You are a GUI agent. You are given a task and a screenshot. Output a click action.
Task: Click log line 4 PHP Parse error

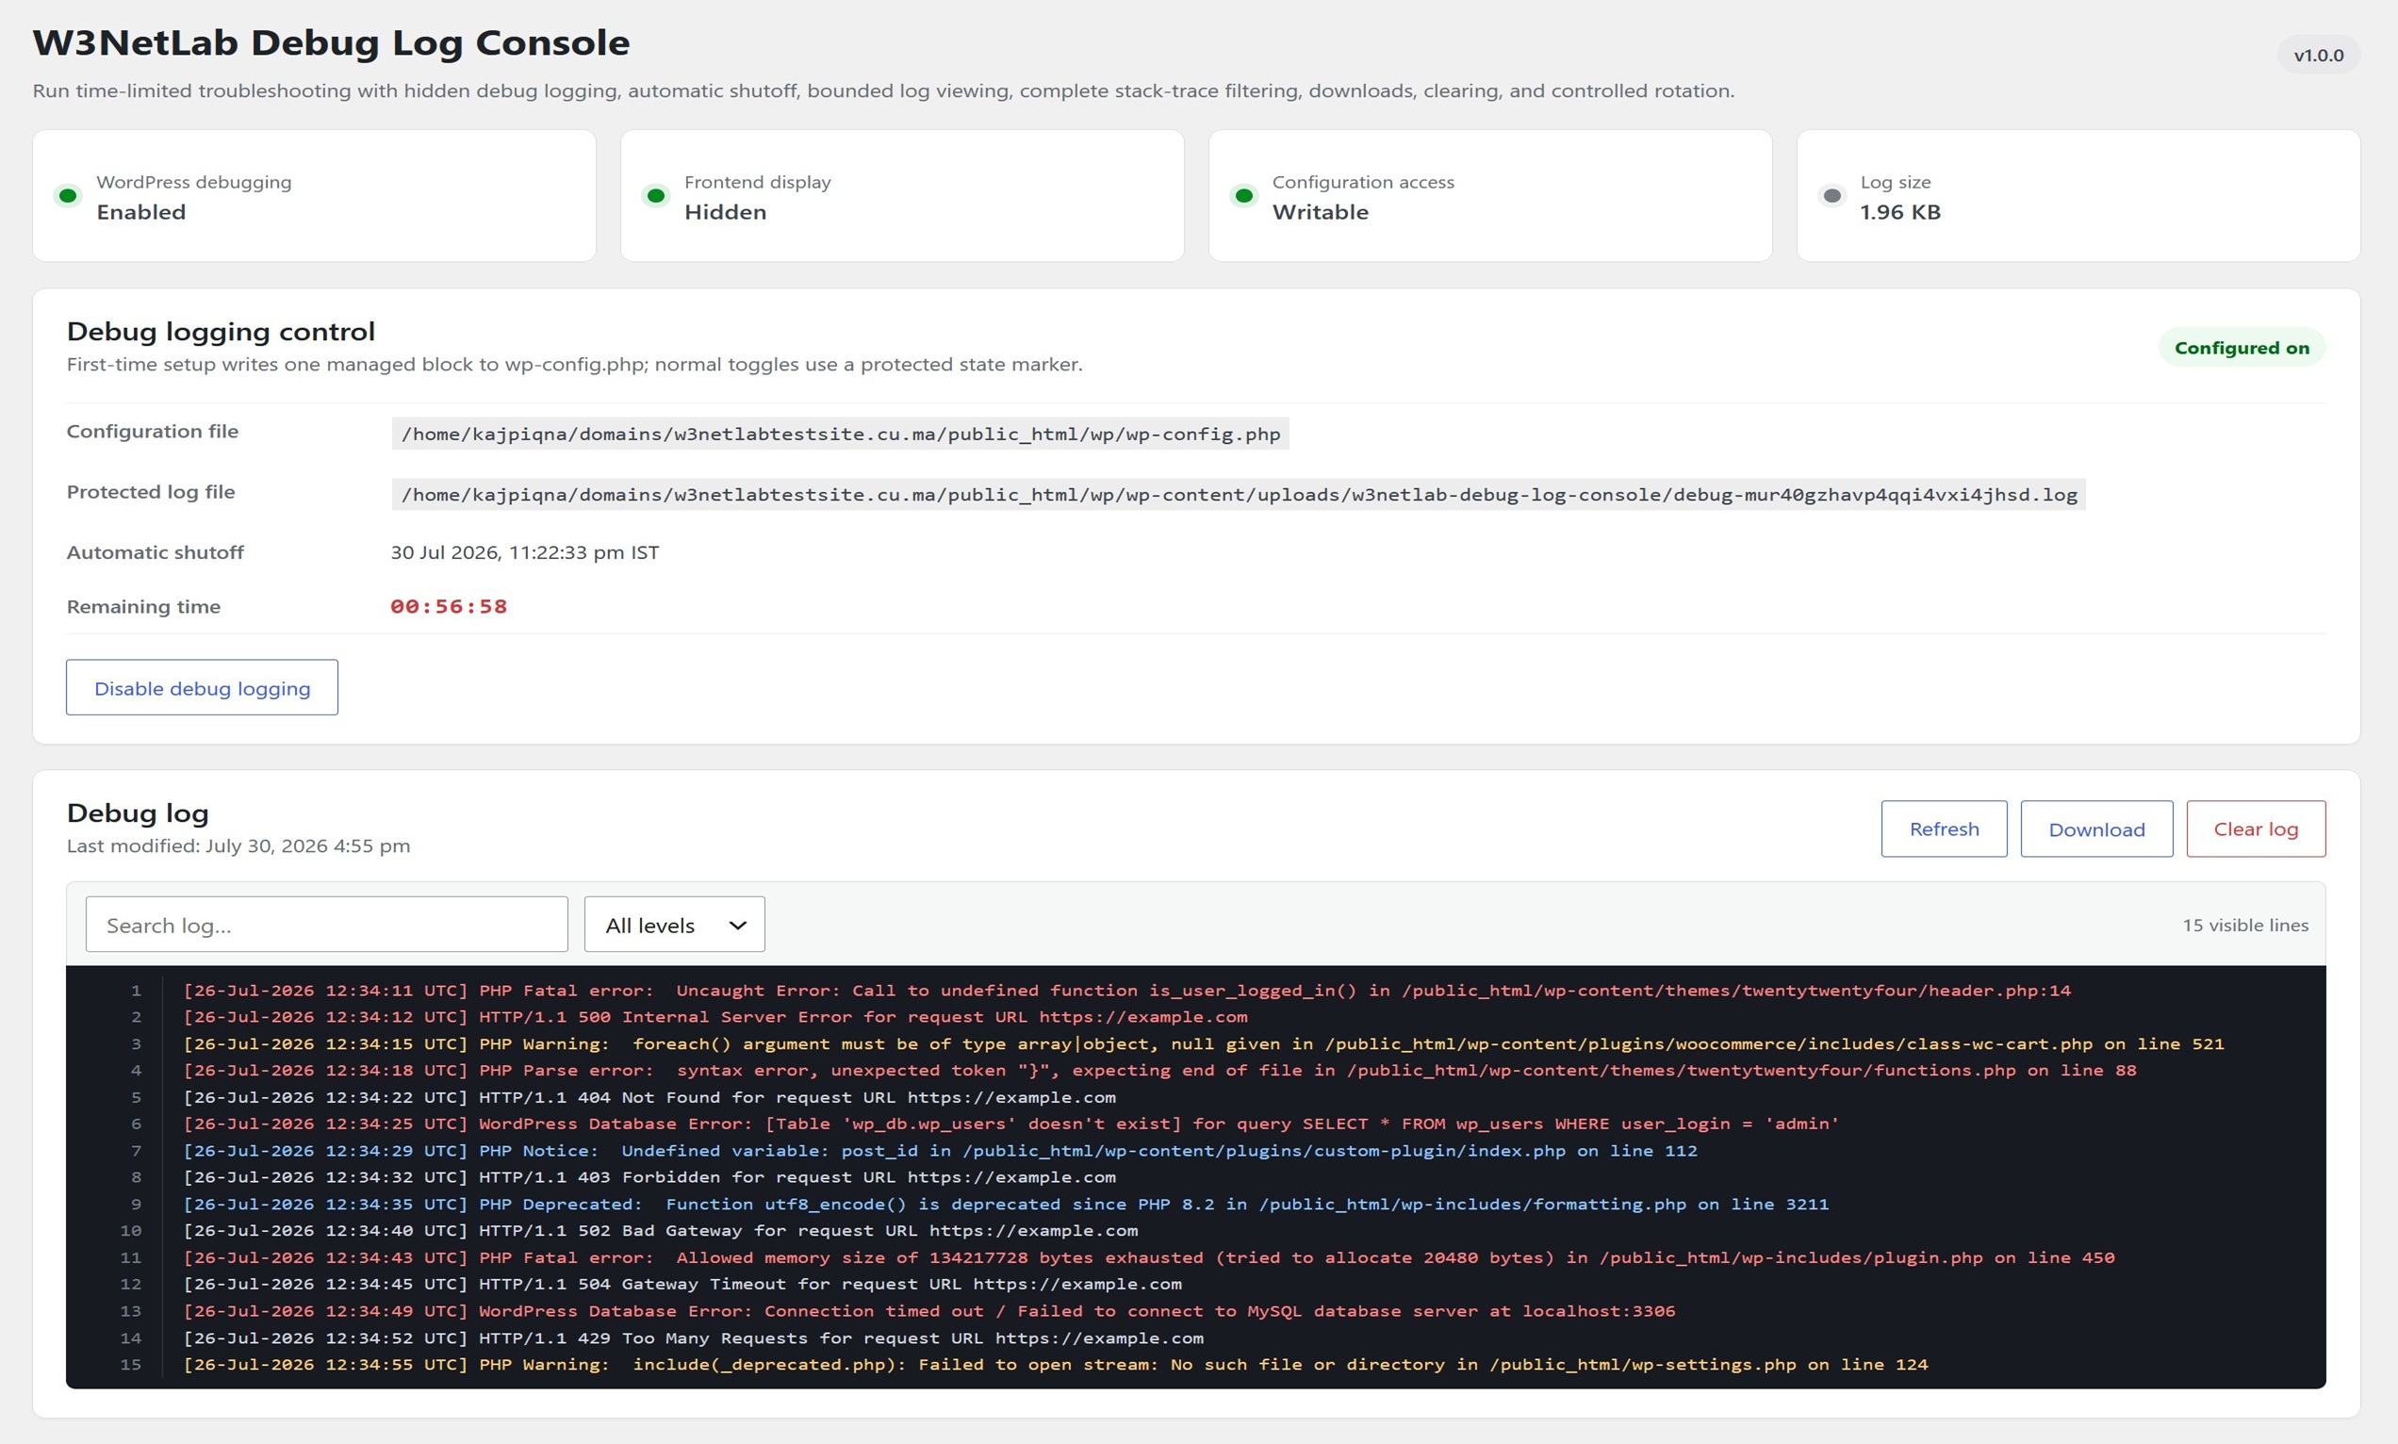pos(1160,1071)
